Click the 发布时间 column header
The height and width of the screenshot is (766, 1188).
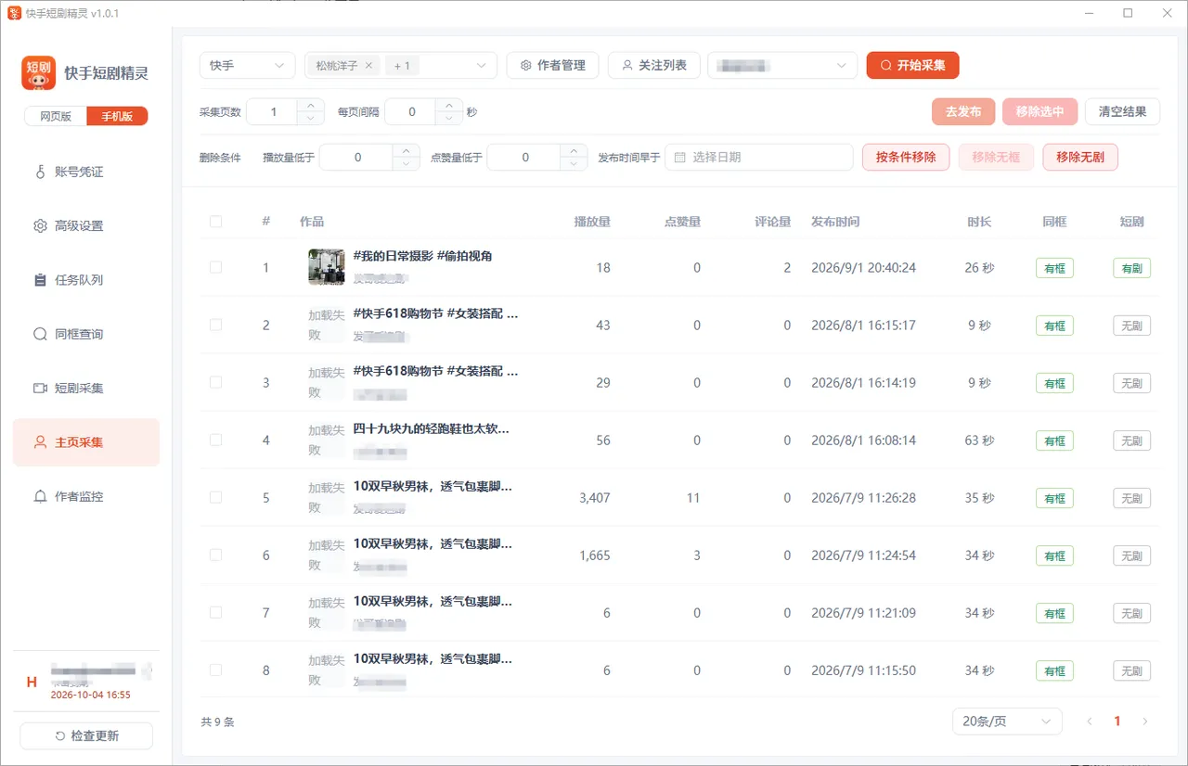[835, 222]
